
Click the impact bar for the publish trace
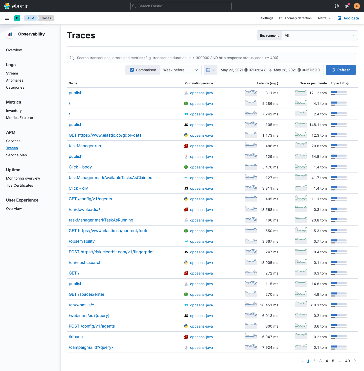click(339, 93)
